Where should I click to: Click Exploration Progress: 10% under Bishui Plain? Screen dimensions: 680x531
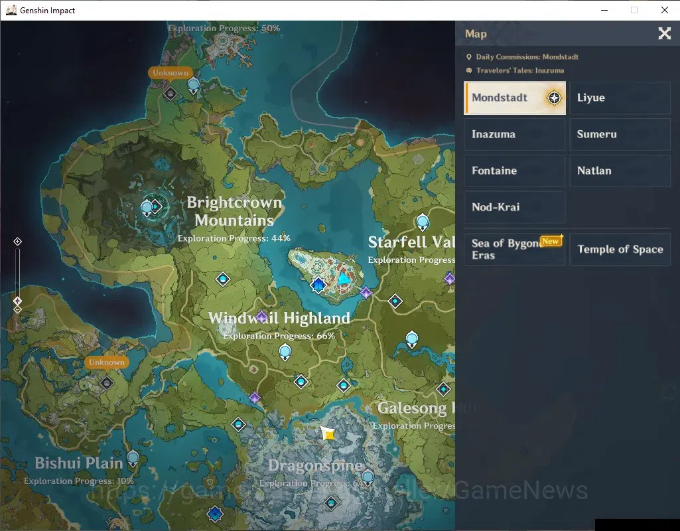[78, 481]
